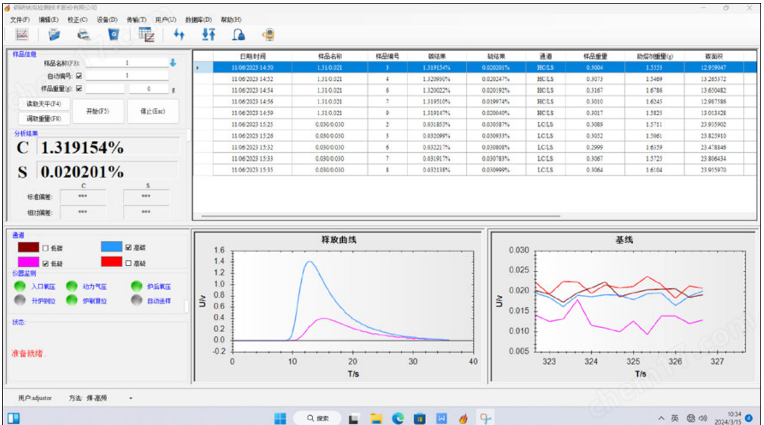Open the 设备(D) menu
The height and width of the screenshot is (425, 764).
[107, 20]
